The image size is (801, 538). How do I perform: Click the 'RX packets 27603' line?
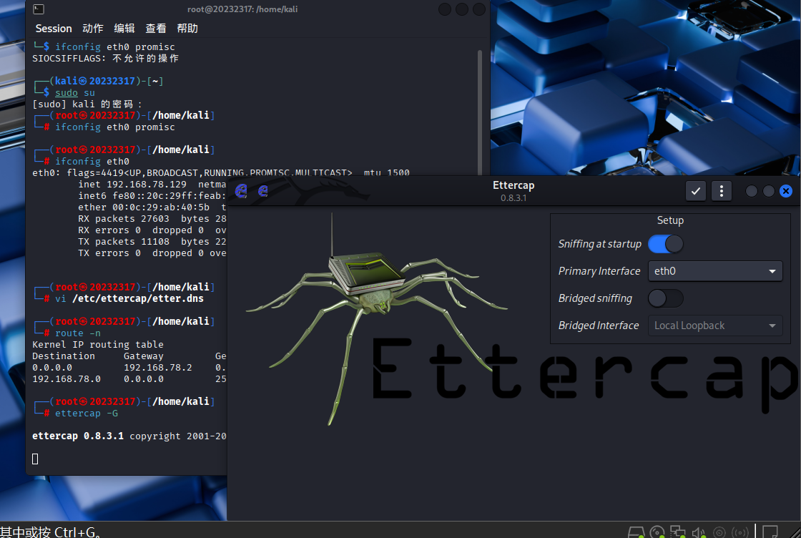click(x=152, y=219)
